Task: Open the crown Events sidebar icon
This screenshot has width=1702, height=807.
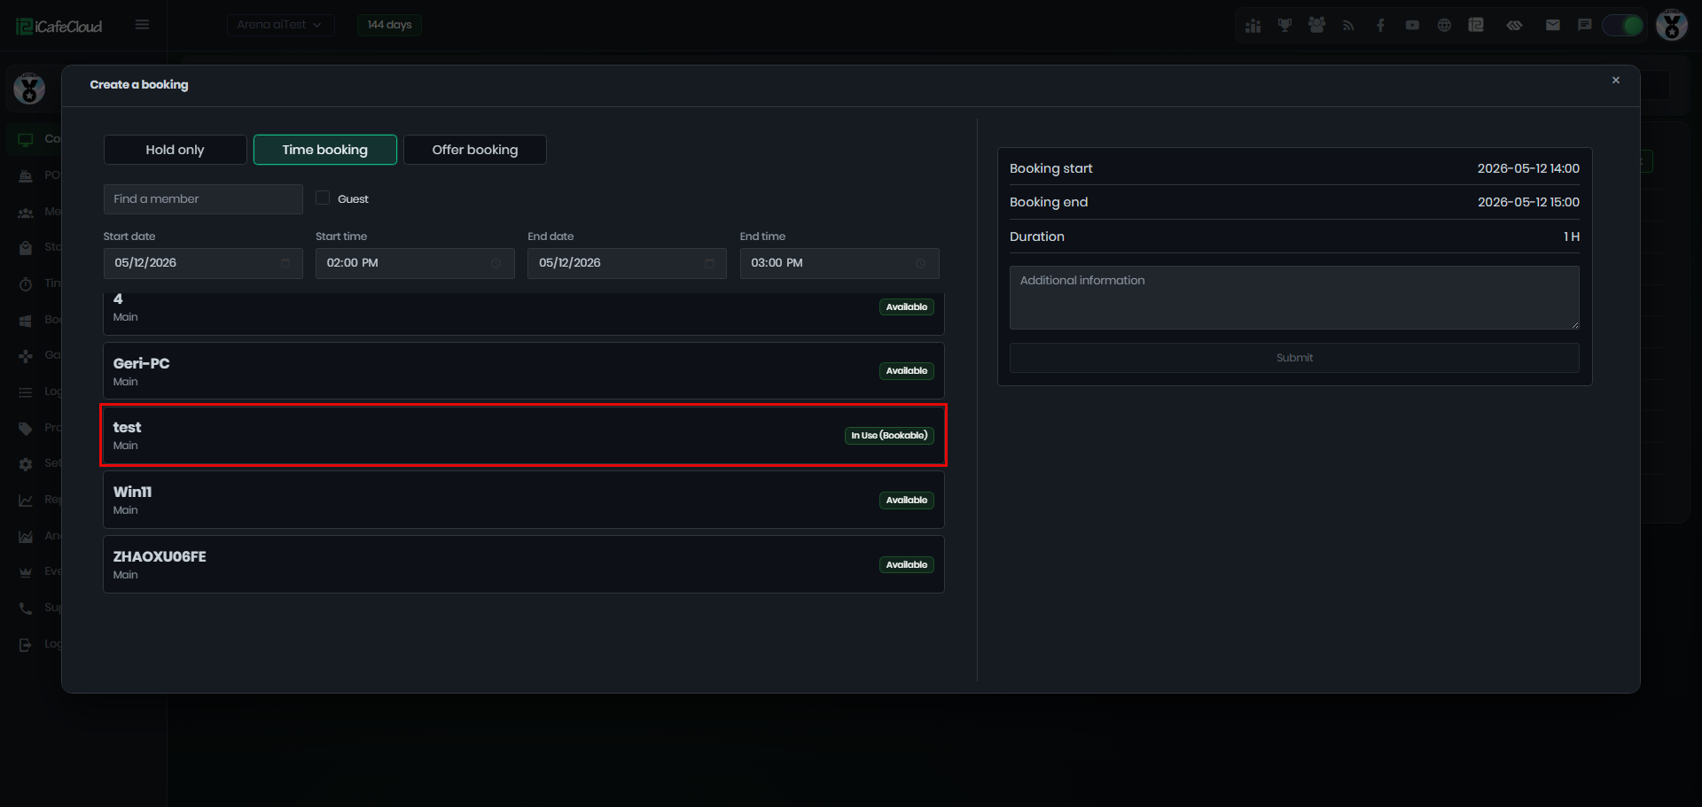Action: (26, 571)
